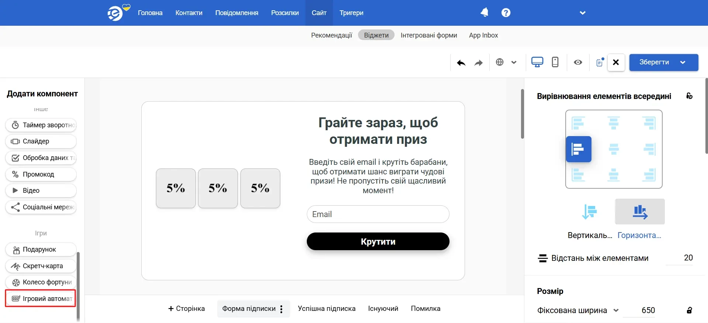708x323 pixels.
Task: Click the Крутити button
Action: [x=378, y=242]
